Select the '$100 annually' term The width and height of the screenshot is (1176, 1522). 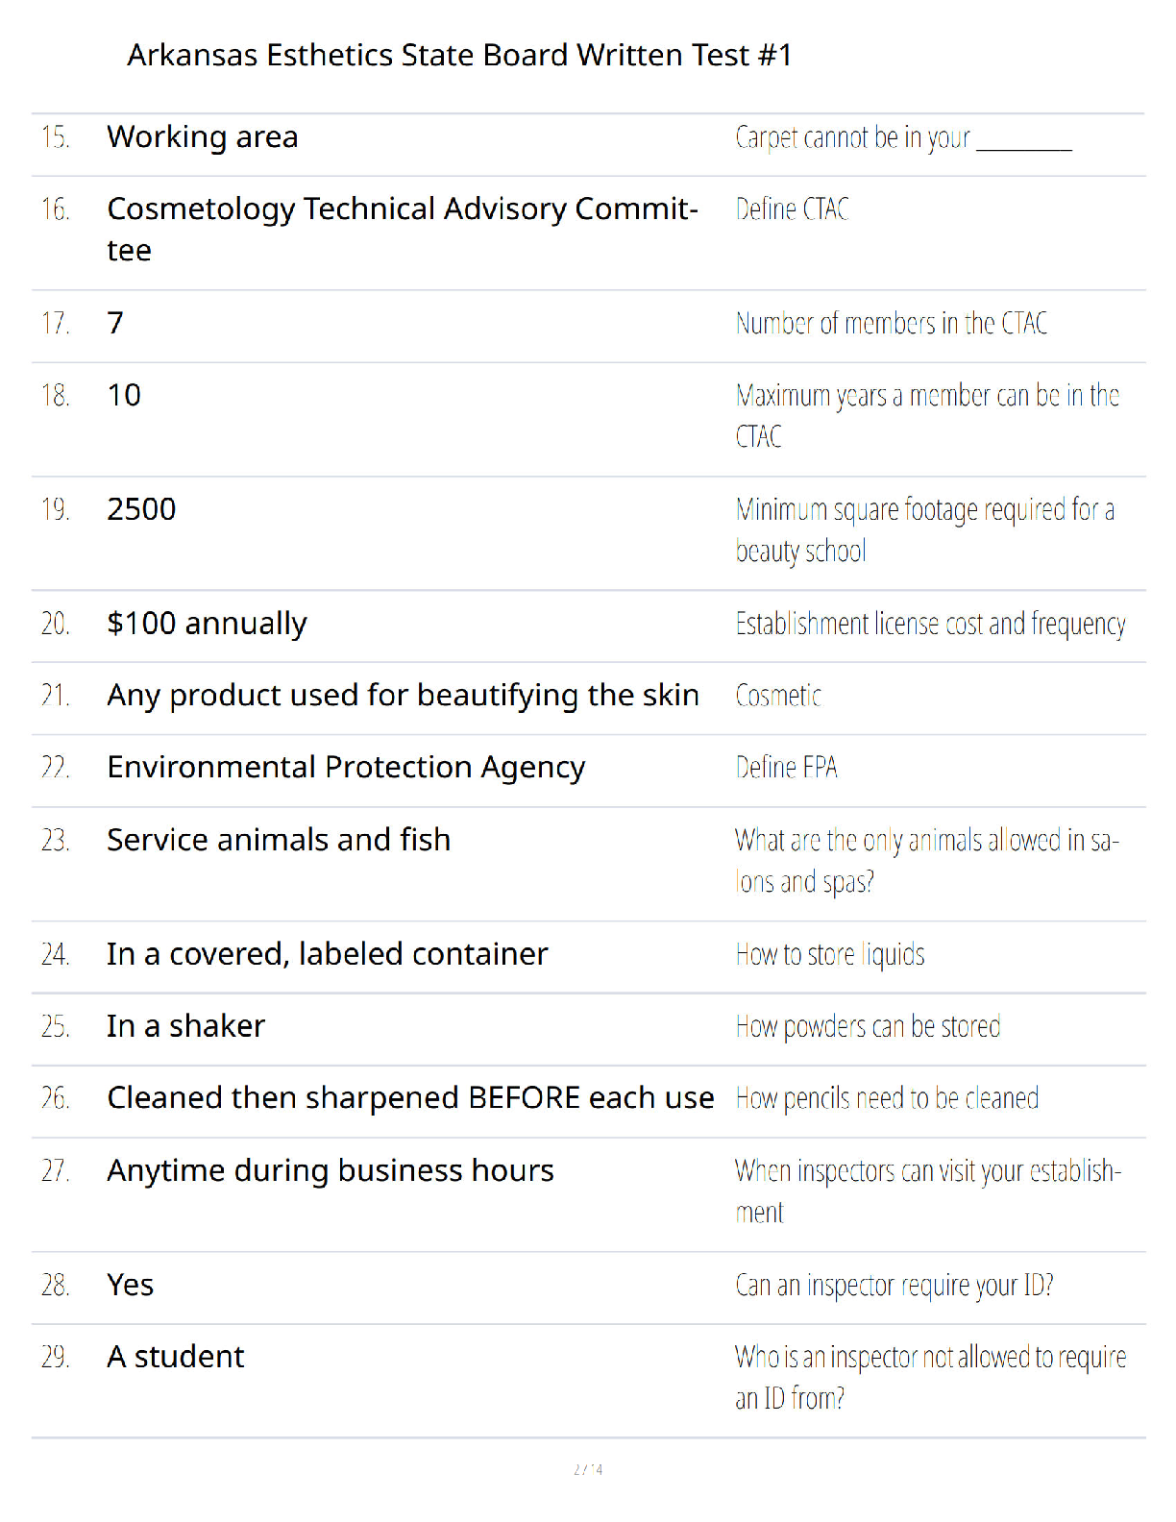coord(207,624)
